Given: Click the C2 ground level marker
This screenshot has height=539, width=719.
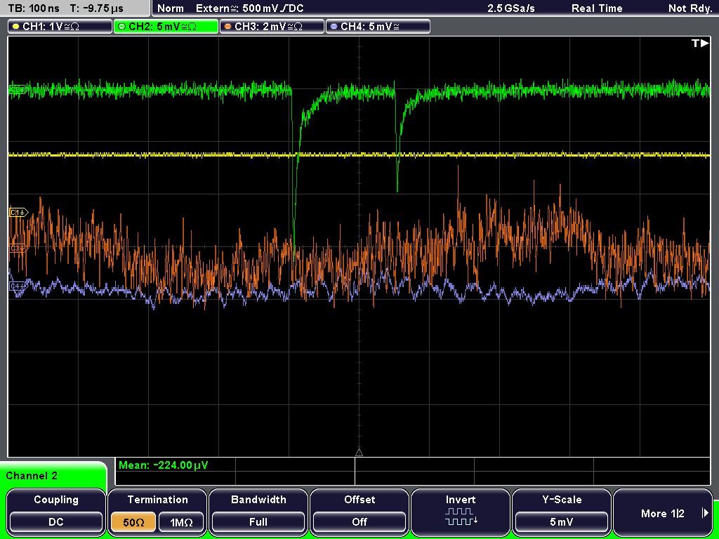Looking at the screenshot, I should pos(18,91).
